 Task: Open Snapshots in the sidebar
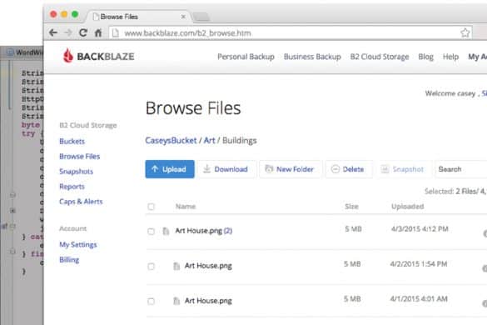pyautogui.click(x=76, y=172)
